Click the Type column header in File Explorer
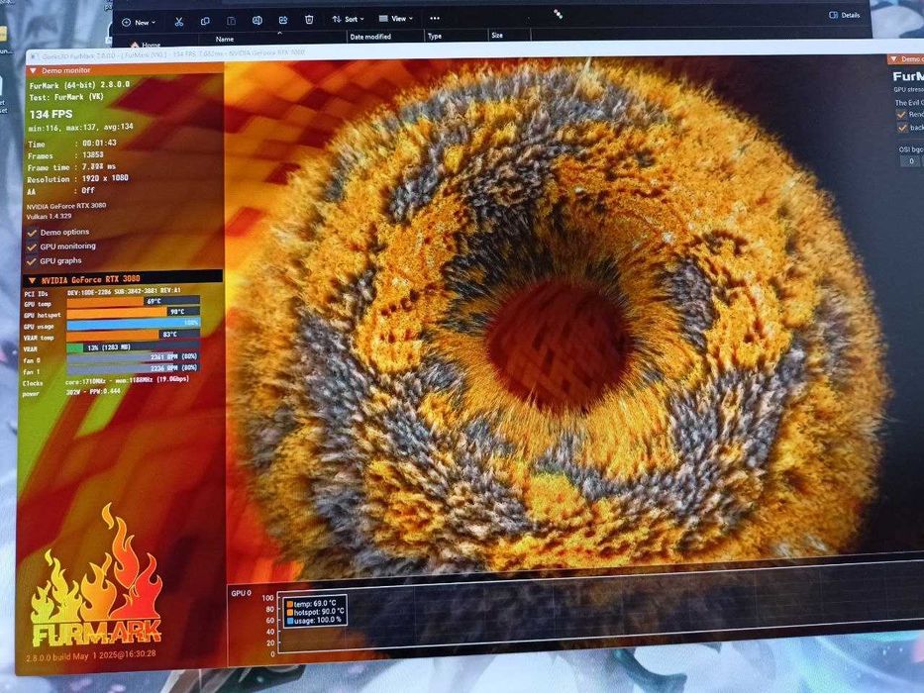This screenshot has width=924, height=693. point(435,36)
